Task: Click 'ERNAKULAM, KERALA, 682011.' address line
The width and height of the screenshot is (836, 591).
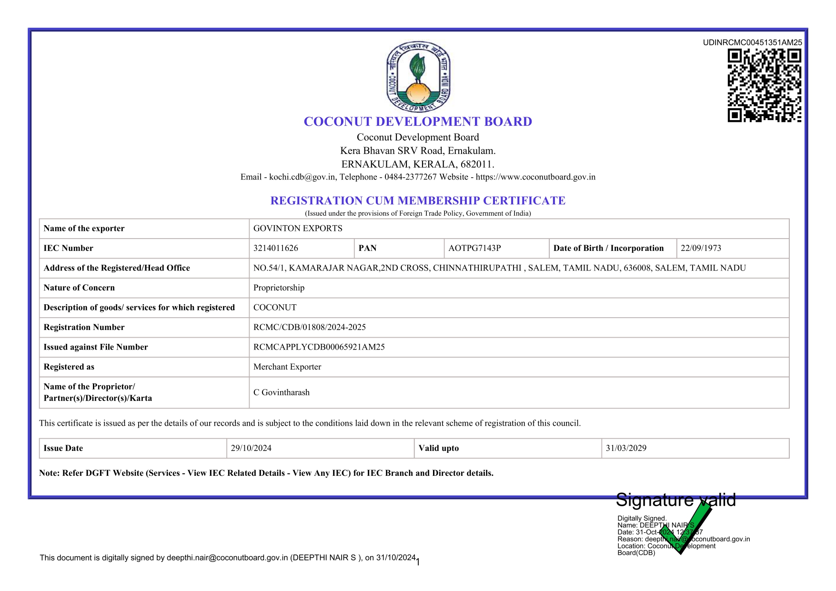Action: click(x=418, y=164)
